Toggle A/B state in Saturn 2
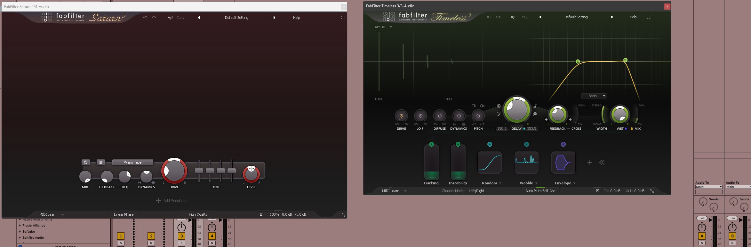The width and height of the screenshot is (751, 247). (x=170, y=18)
